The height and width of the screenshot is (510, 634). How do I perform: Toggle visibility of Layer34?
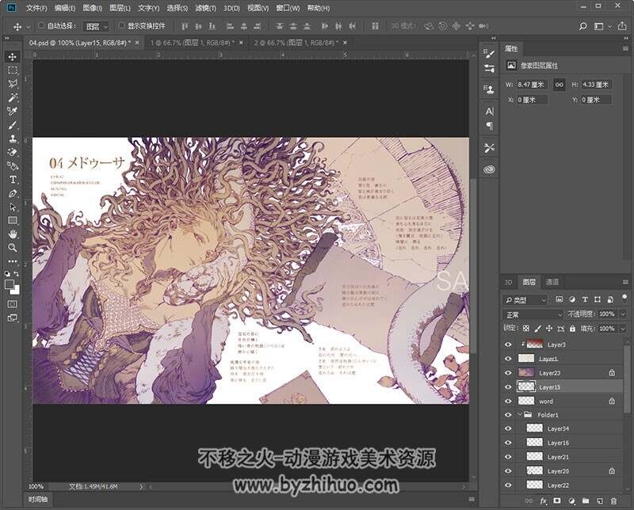coord(508,428)
